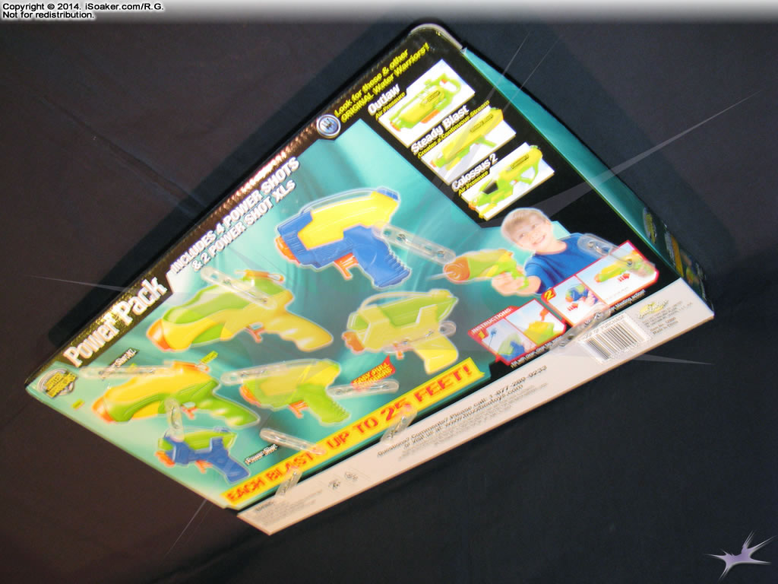Click the barcode on the box
The height and width of the screenshot is (584, 778).
pos(613,337)
